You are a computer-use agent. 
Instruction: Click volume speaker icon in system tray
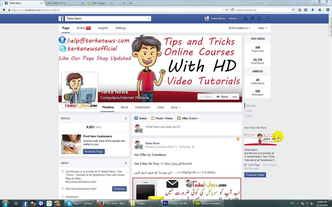(x=312, y=204)
